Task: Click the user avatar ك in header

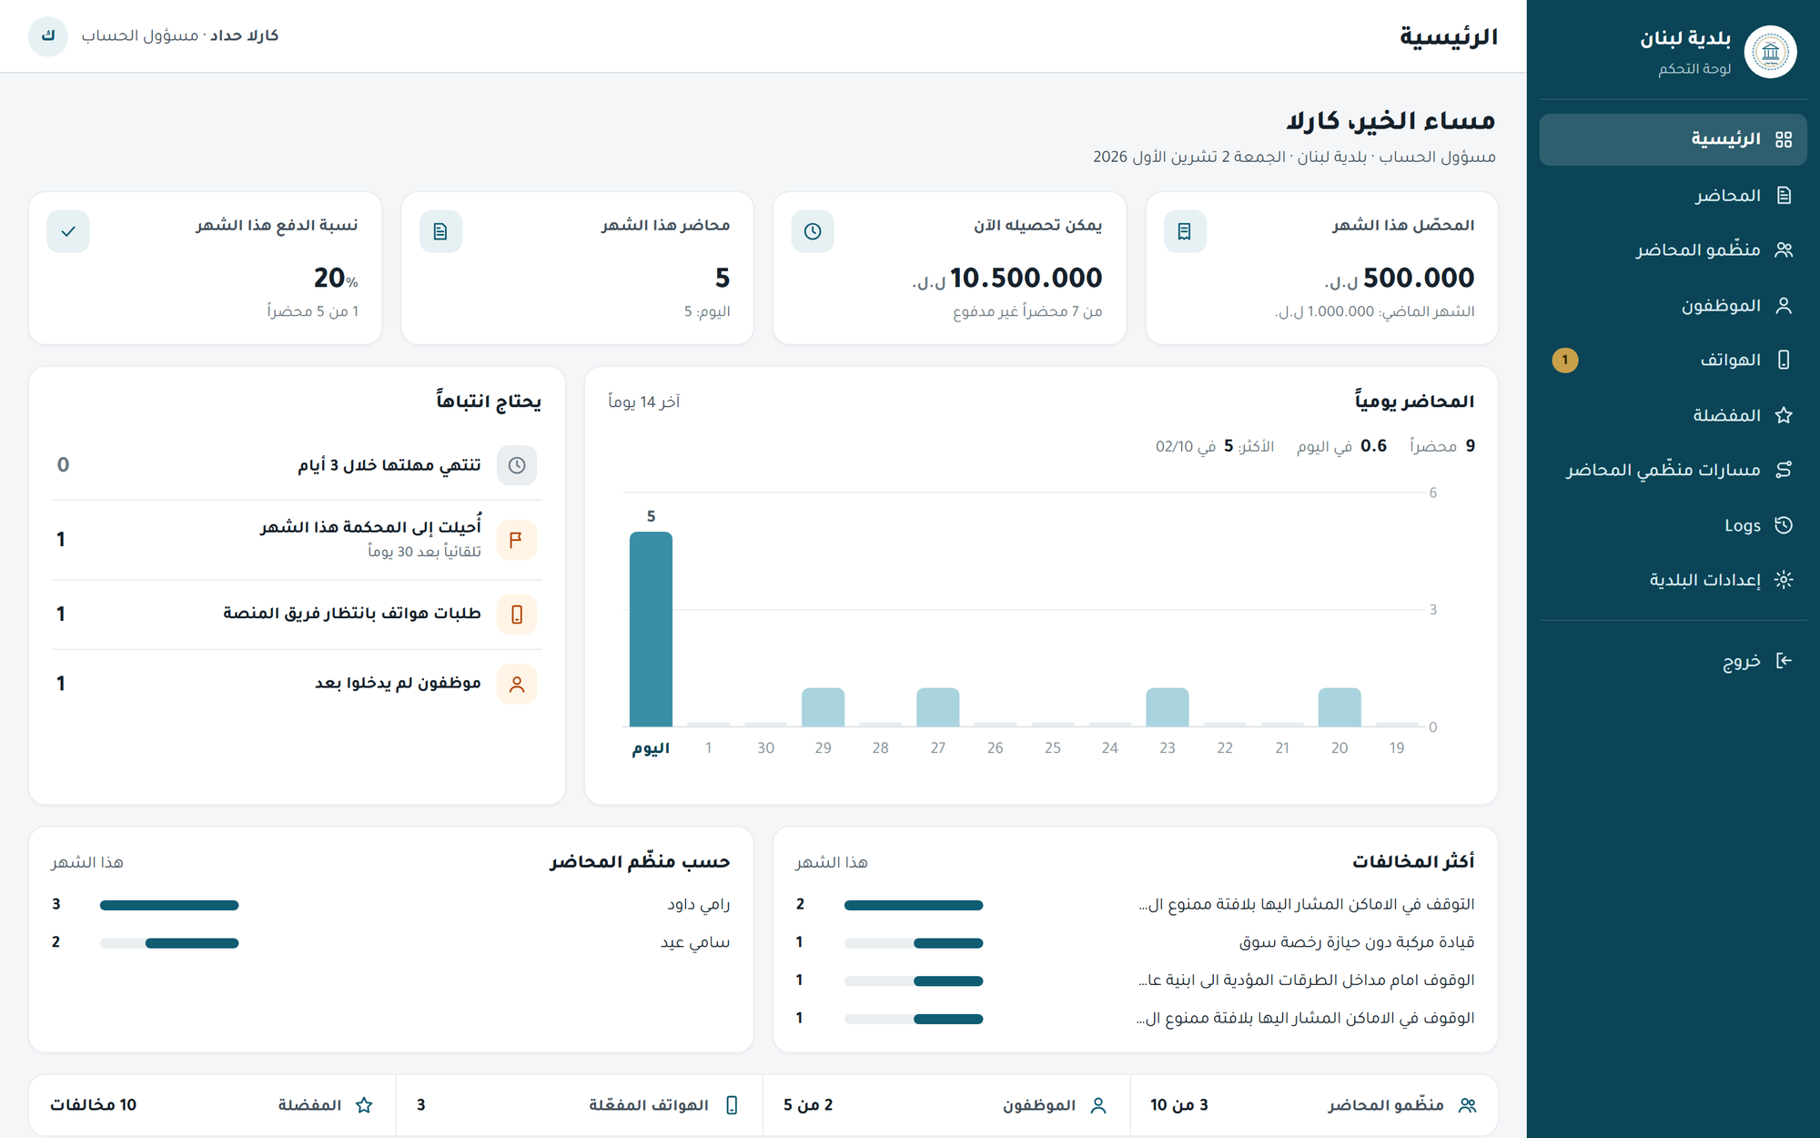Action: [x=48, y=36]
